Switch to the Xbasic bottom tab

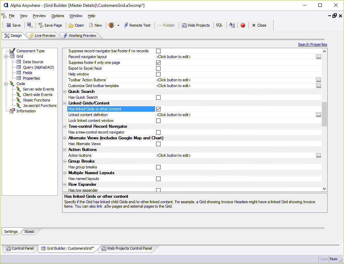pyautogui.click(x=30, y=232)
